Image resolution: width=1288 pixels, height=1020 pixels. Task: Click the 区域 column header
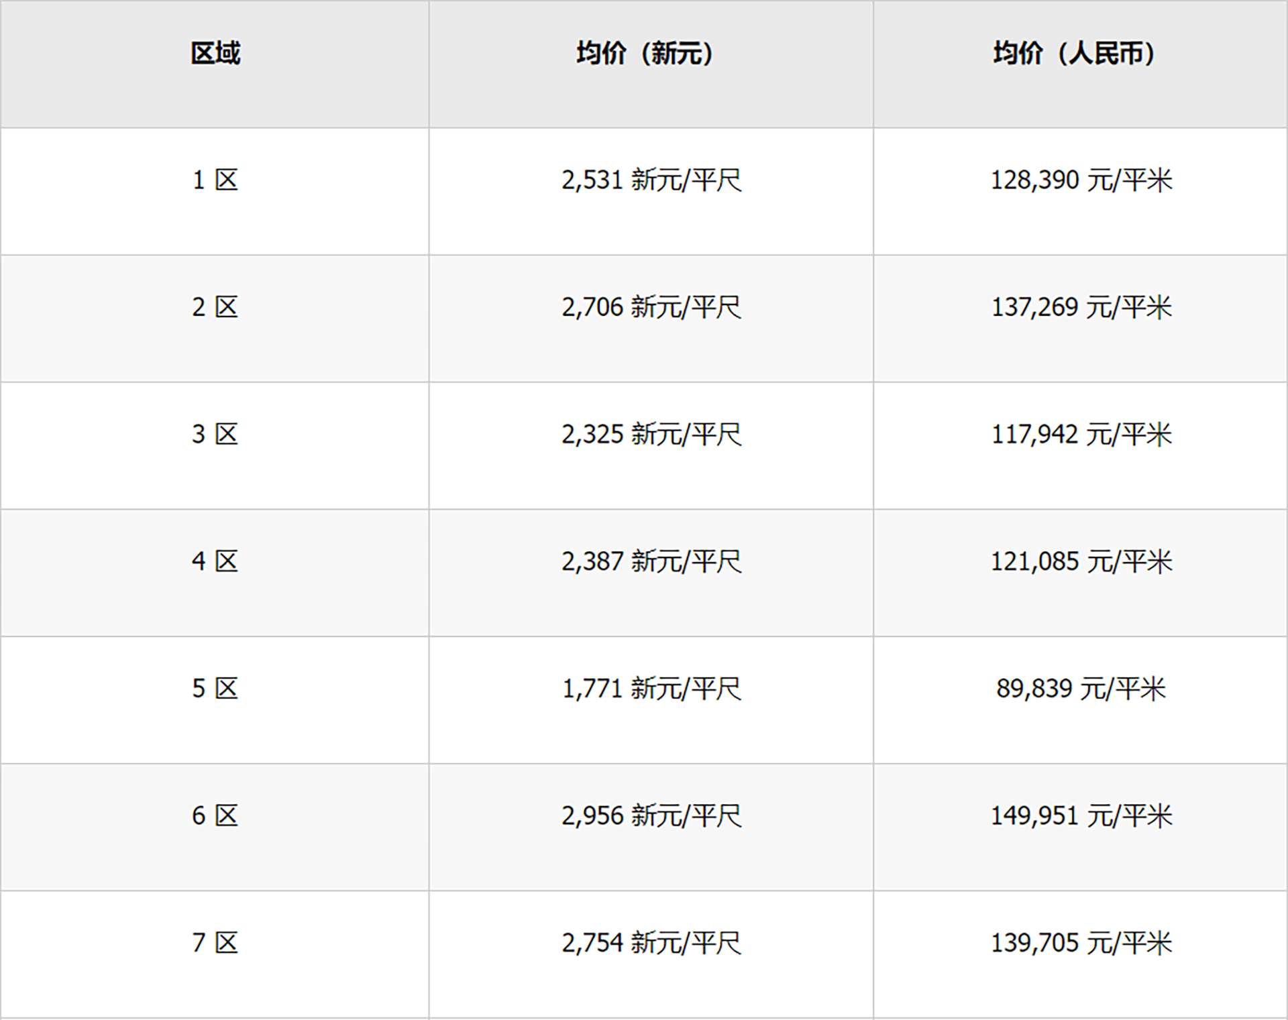click(215, 54)
